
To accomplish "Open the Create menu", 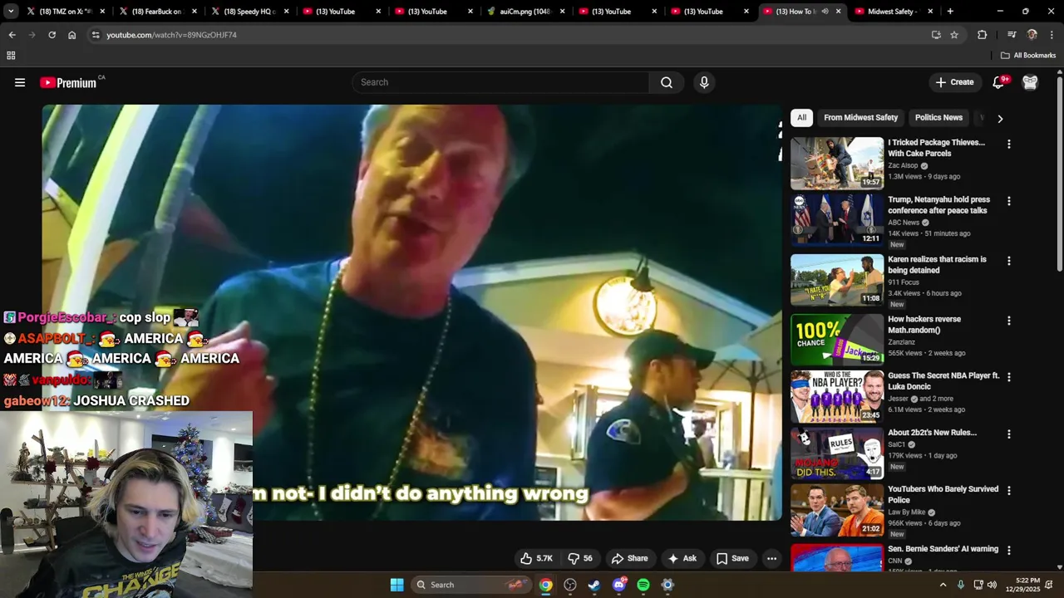I will pos(954,82).
